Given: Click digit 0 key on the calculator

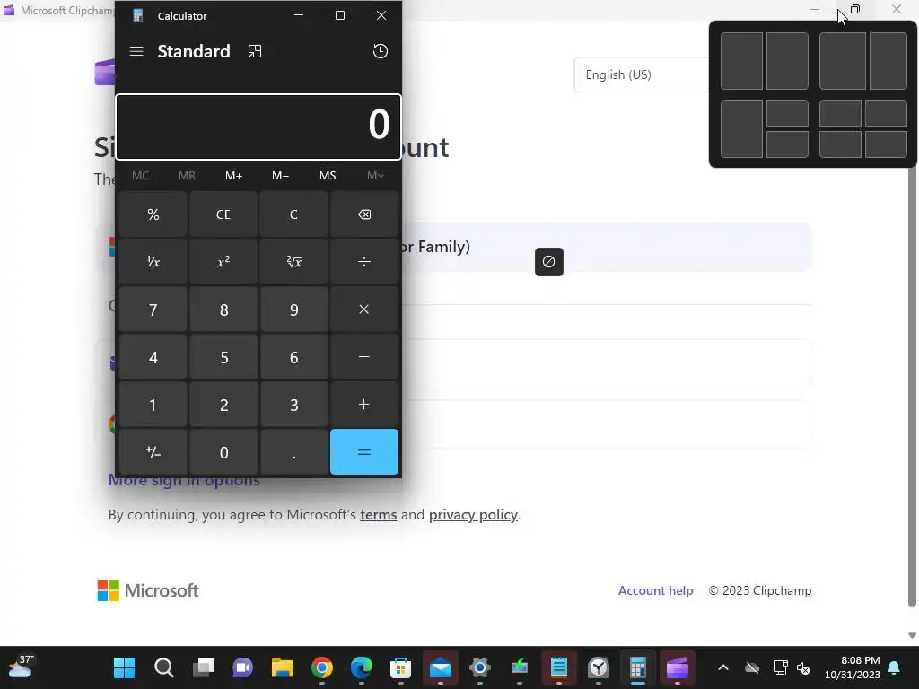Looking at the screenshot, I should coord(223,452).
